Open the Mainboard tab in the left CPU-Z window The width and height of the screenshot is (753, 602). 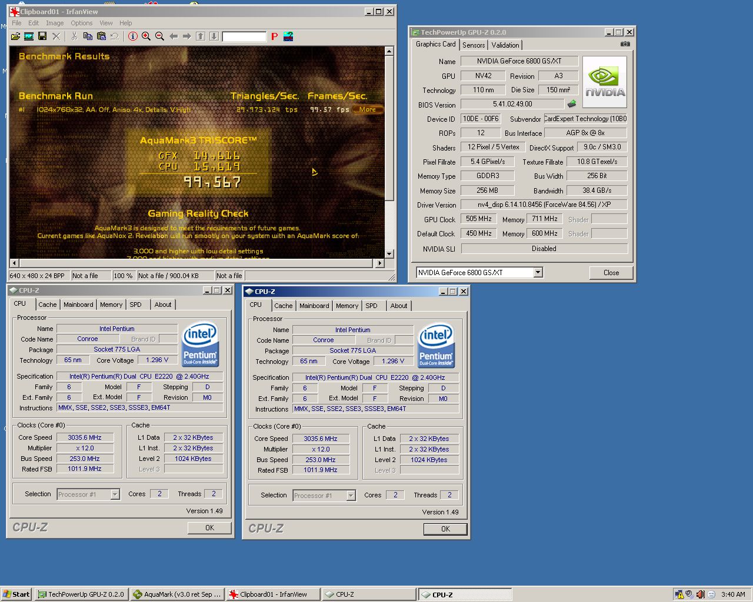click(x=78, y=305)
